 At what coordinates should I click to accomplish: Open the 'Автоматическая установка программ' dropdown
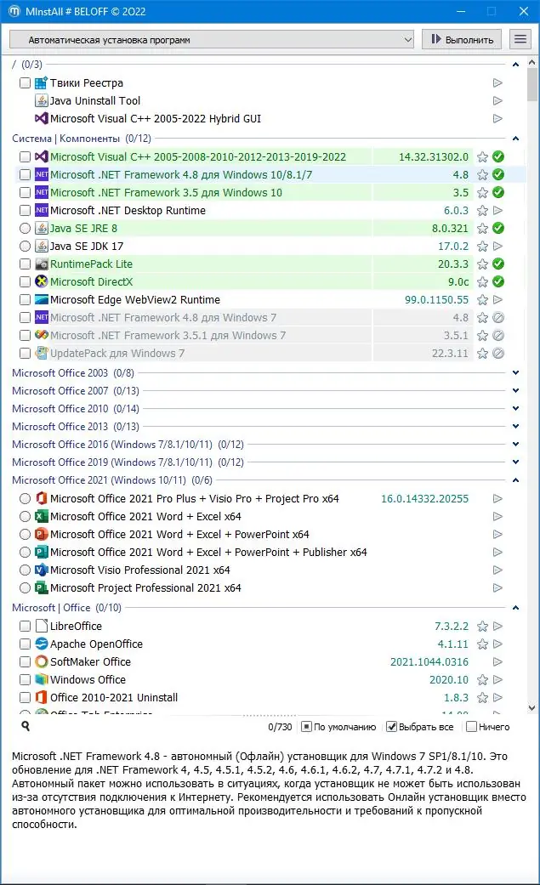[211, 39]
